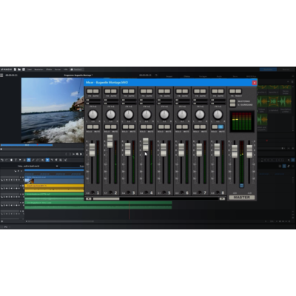This screenshot has width=296, height=296.
Task: Open a project via the folder icon
Action: [x=19, y=70]
